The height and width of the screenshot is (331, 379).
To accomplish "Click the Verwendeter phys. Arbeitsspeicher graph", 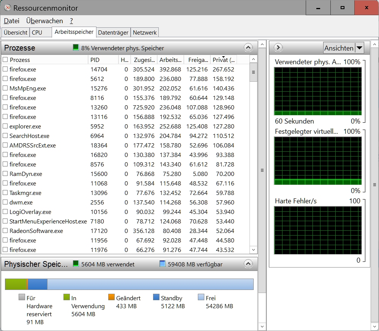I will tap(318, 91).
